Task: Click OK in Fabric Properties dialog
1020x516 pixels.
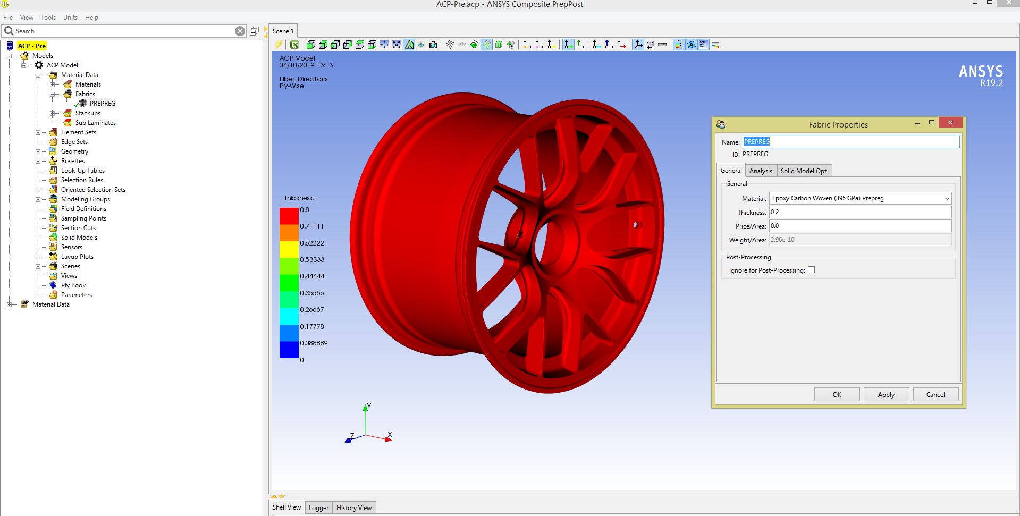Action: (x=837, y=394)
